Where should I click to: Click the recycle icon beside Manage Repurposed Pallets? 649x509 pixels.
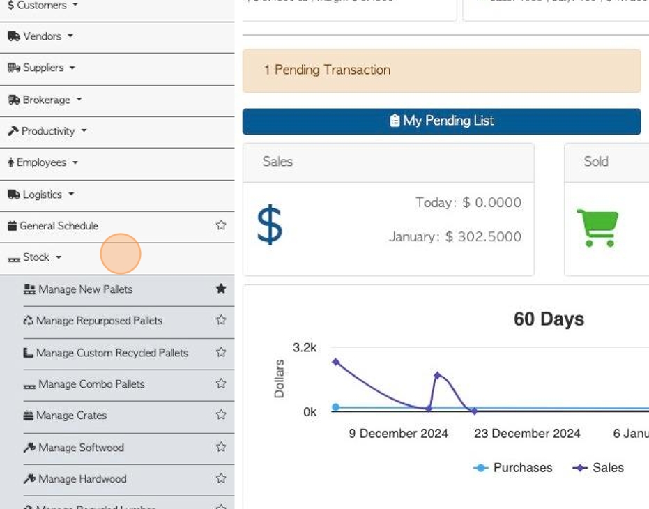tap(29, 321)
